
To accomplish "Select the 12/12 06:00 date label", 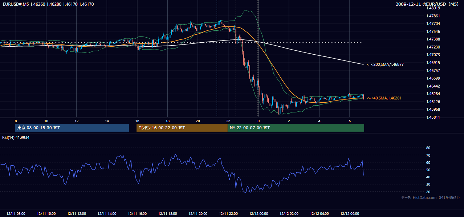I will [350, 214].
